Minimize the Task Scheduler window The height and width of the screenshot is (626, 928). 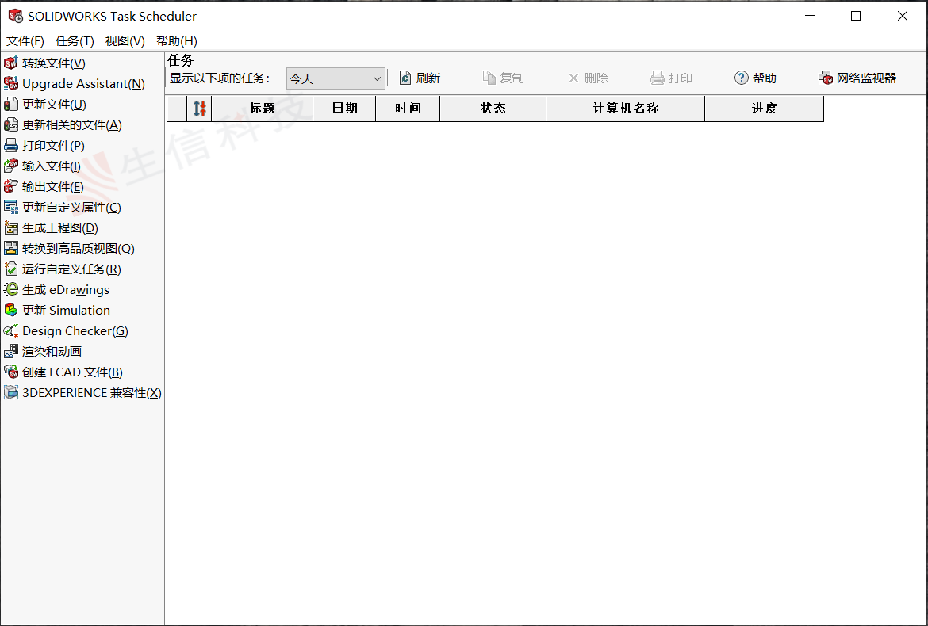click(811, 16)
